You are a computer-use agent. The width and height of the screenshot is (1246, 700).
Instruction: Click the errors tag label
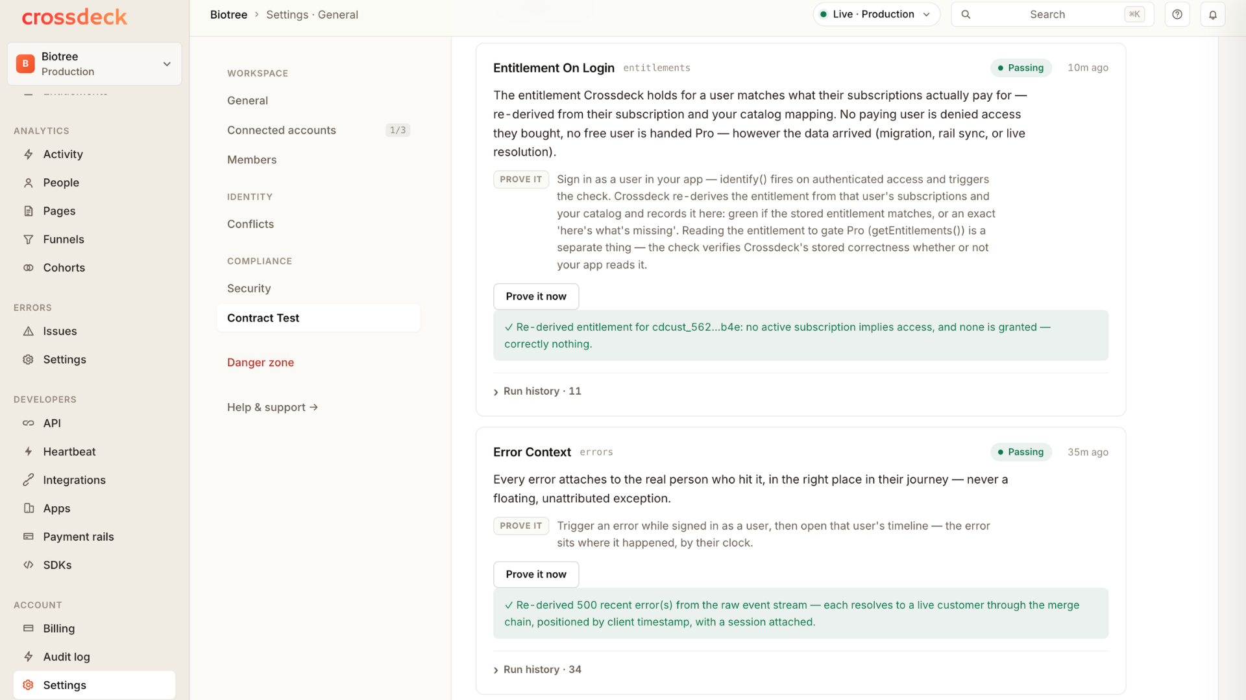pyautogui.click(x=596, y=452)
